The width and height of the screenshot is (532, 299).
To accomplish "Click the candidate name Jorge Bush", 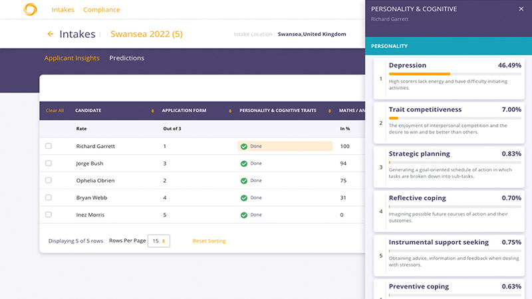I will coord(90,163).
